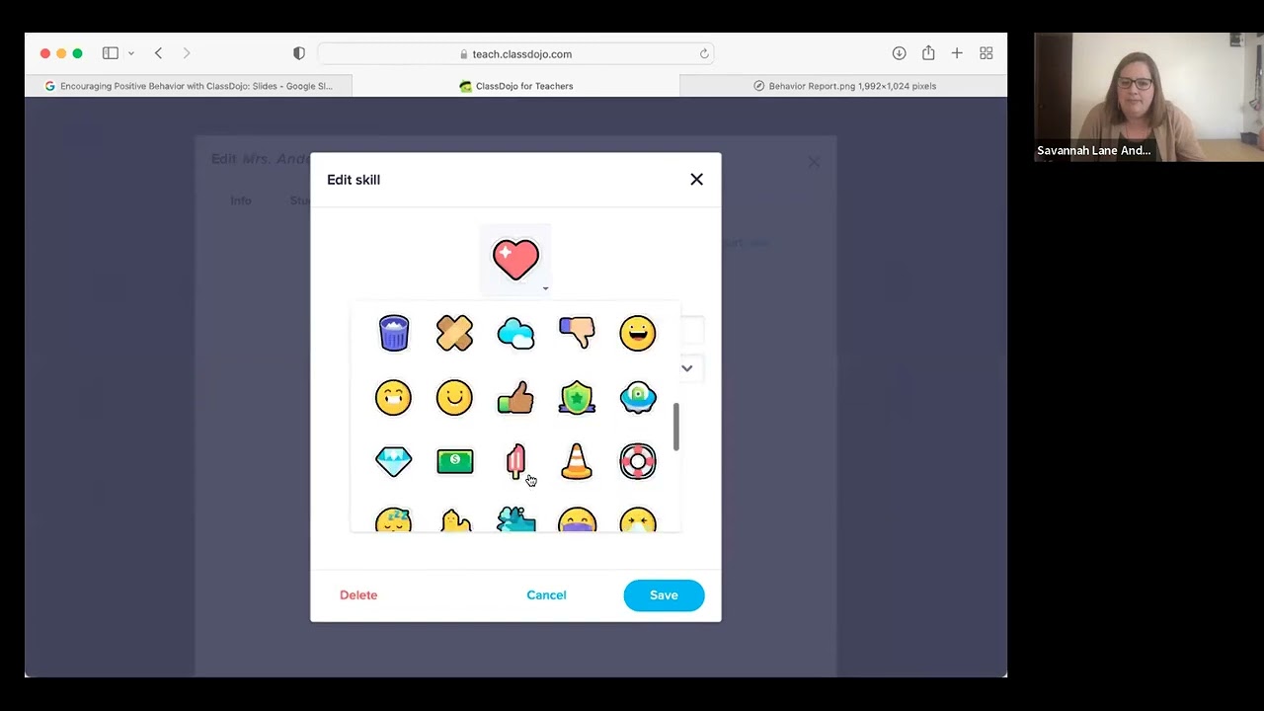Open Safari privacy shield report
Image resolution: width=1264 pixels, height=711 pixels.
point(299,53)
